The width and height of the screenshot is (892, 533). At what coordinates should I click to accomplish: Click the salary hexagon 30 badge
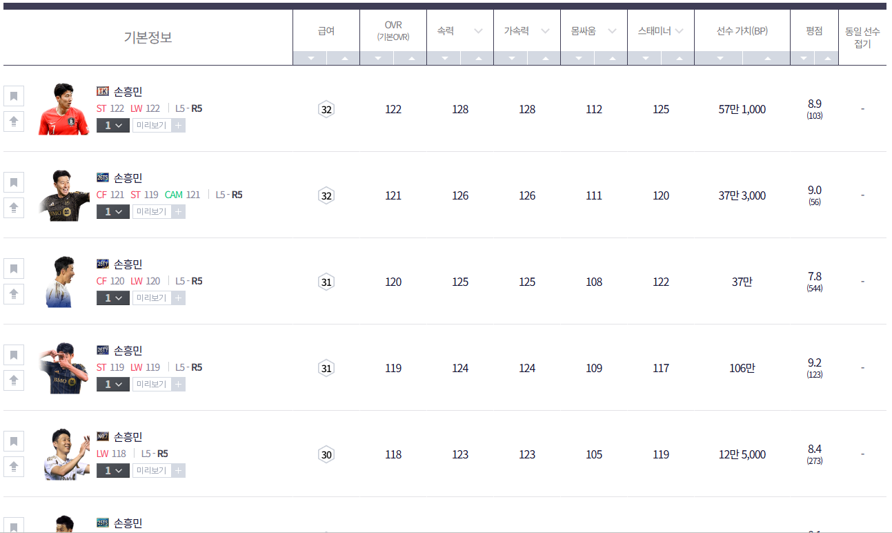click(x=326, y=454)
